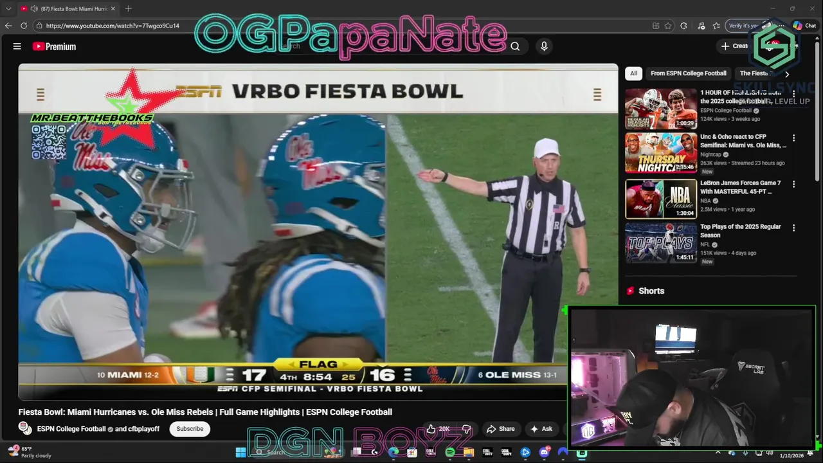This screenshot has width=823, height=463.
Task: Open Spotify from the taskbar
Action: [x=450, y=452]
